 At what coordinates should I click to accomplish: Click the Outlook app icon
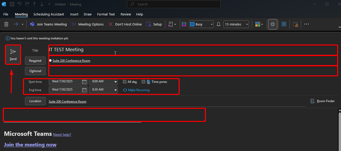click(4, 4)
